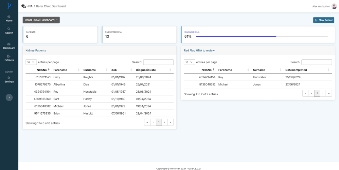Screen dimensions: 339x170
Task: Click the Kidney Patients panel heading
Action: point(36,50)
